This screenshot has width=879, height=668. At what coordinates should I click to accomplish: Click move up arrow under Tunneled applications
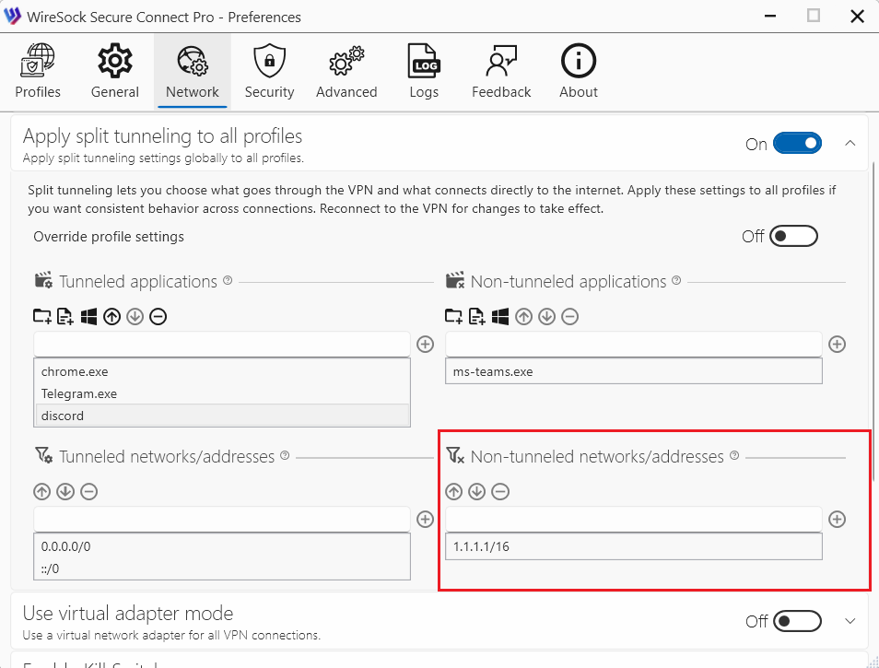(111, 317)
